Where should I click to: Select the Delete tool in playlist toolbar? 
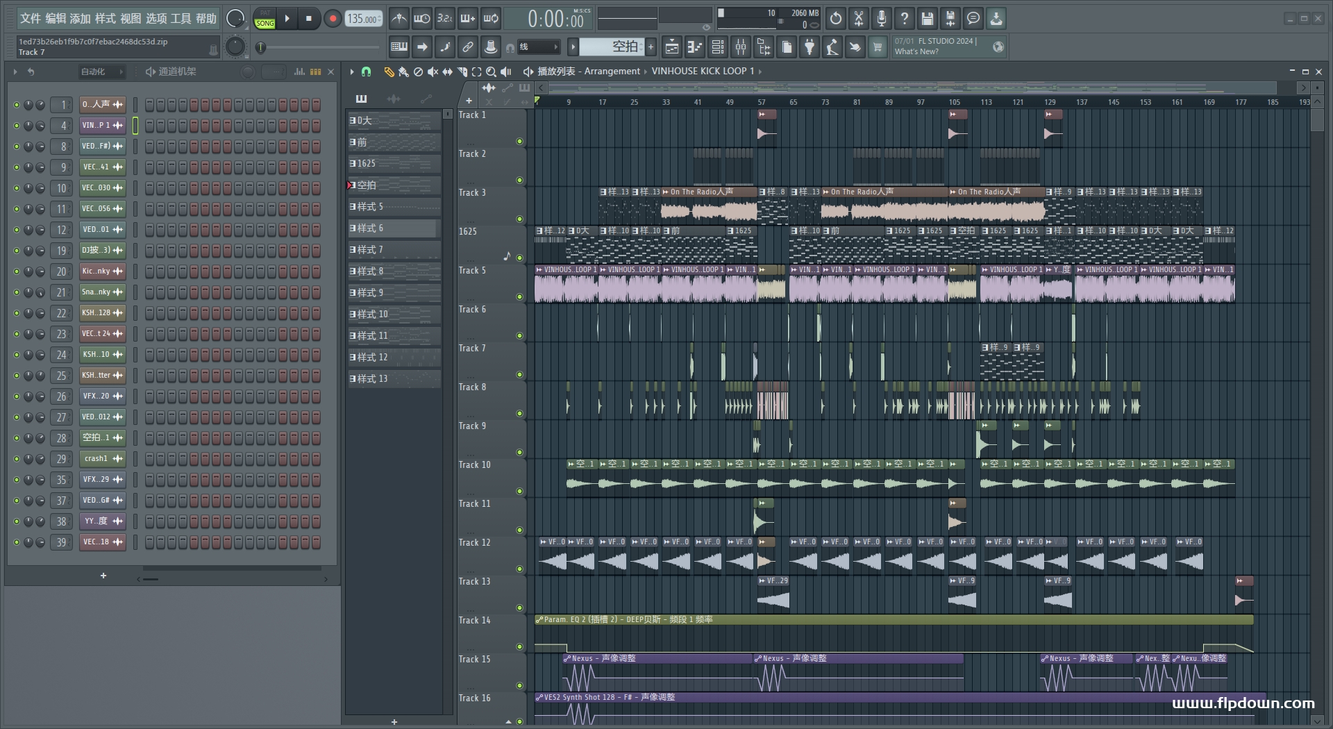[418, 72]
